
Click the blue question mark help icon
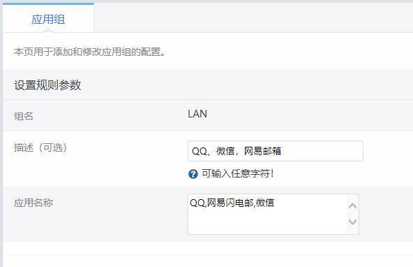193,174
